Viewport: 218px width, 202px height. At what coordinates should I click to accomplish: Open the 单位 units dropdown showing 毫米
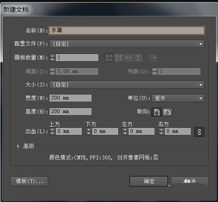178,98
